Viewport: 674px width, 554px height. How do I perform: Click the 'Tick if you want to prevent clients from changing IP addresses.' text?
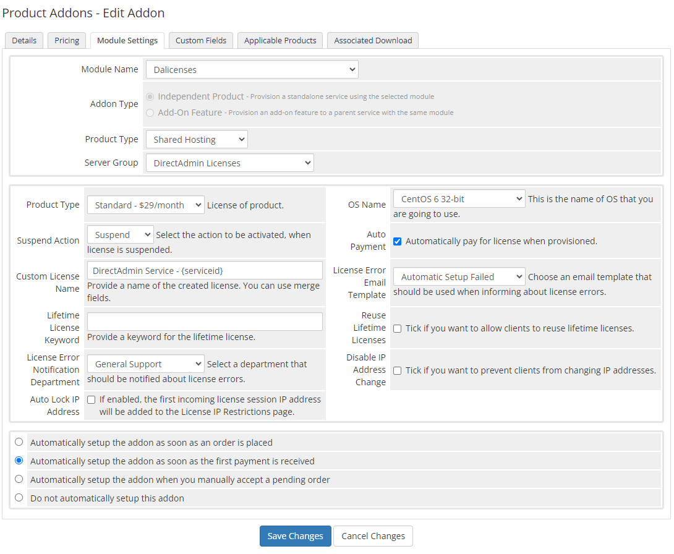(x=531, y=370)
